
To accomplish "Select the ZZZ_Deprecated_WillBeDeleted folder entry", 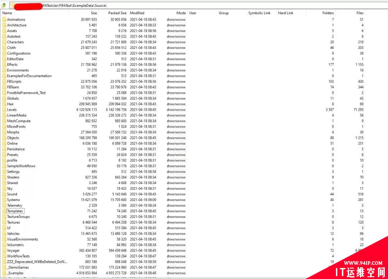I will [37, 262].
